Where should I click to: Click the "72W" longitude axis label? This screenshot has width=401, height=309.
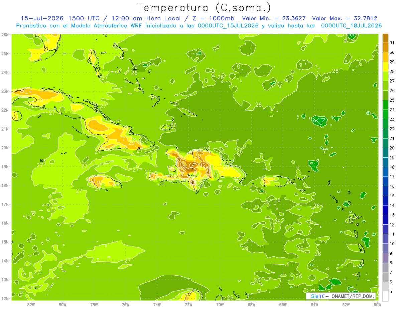tap(188, 304)
